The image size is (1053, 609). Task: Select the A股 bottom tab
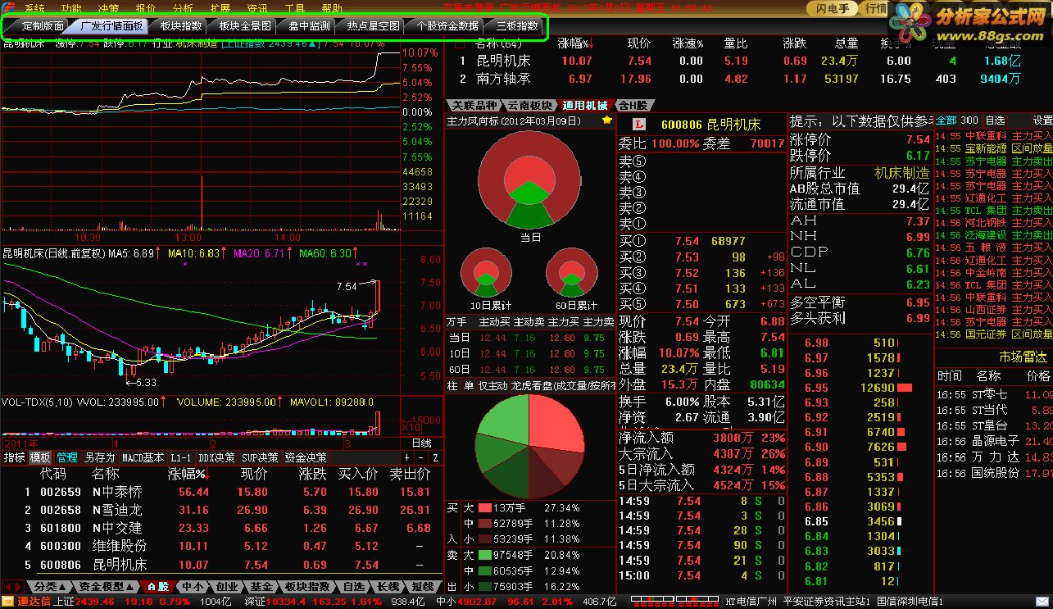157,586
